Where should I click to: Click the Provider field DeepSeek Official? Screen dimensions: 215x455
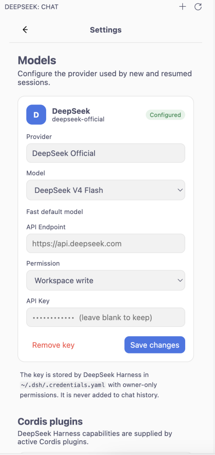106,153
